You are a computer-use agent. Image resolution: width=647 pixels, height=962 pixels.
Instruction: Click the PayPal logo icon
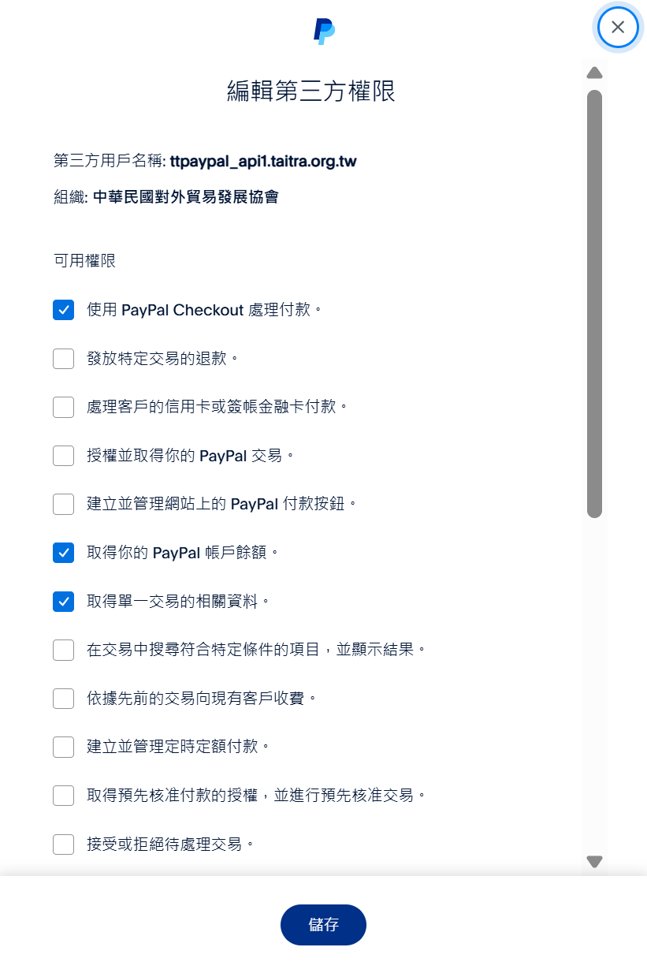click(x=324, y=32)
